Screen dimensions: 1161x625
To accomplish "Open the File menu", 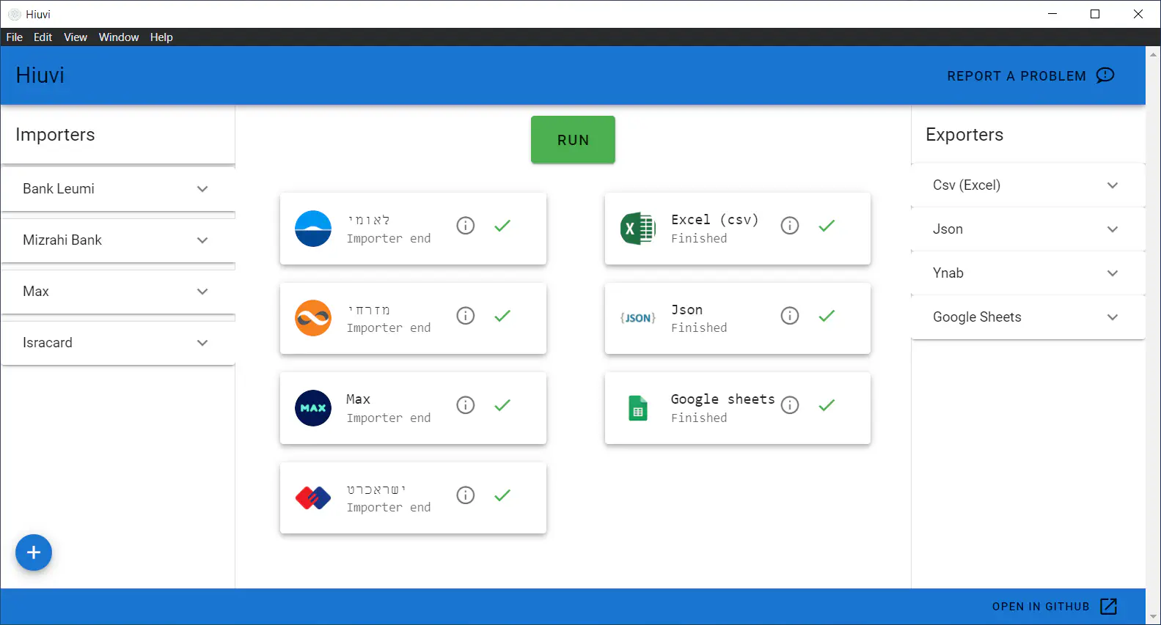I will 15,37.
